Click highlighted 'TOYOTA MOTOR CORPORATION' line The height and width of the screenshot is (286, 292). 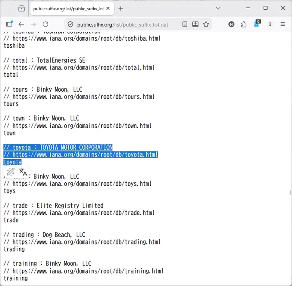coord(58,147)
